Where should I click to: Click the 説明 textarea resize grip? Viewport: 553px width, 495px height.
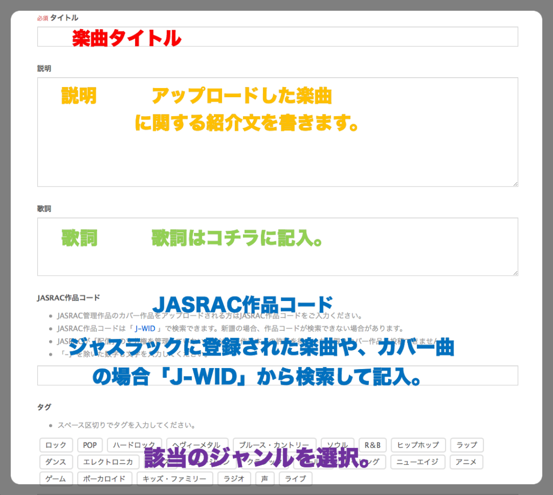tap(515, 184)
